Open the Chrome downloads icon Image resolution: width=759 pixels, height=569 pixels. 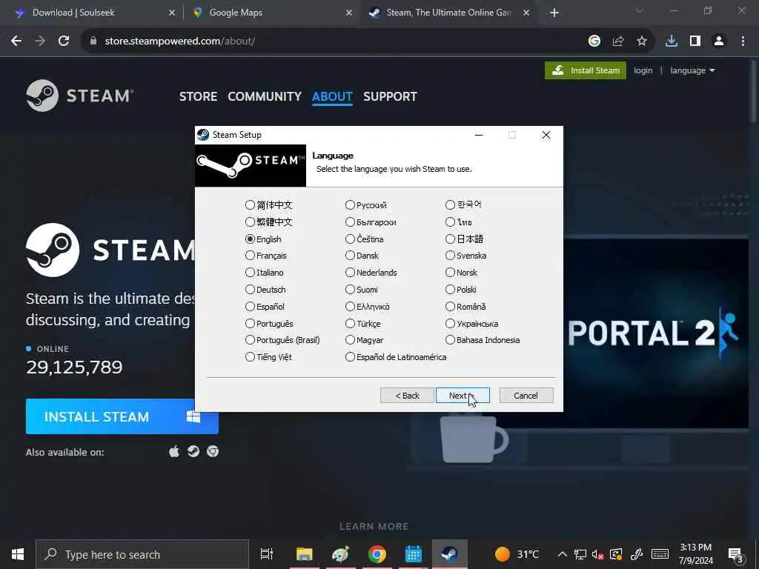click(672, 41)
